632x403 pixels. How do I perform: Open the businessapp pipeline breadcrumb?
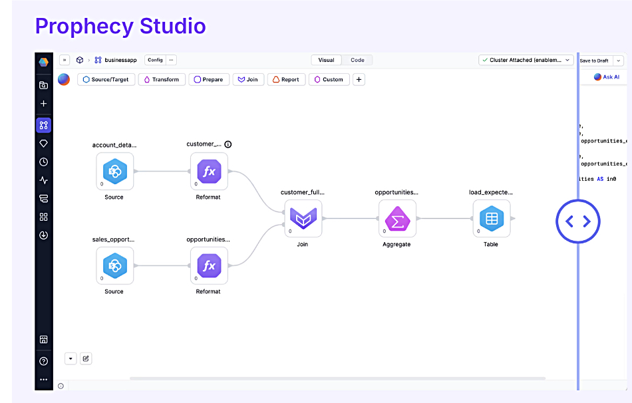pyautogui.click(x=116, y=60)
